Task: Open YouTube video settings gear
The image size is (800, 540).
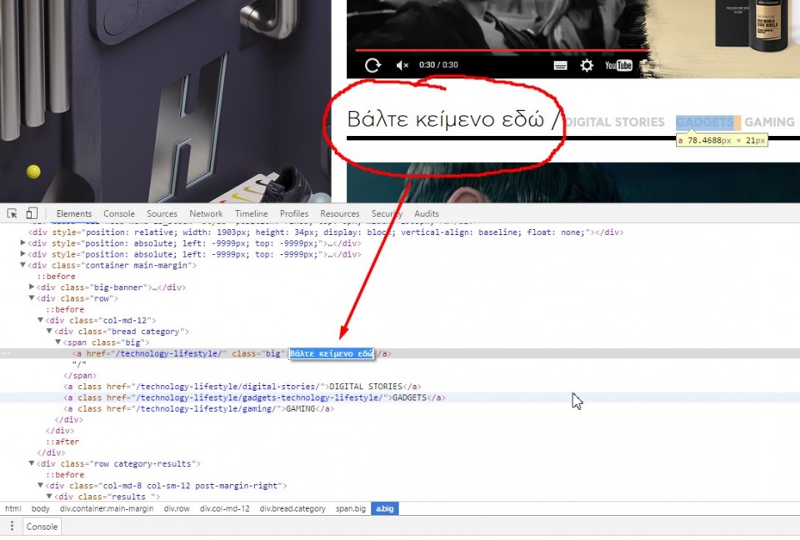Action: click(587, 65)
